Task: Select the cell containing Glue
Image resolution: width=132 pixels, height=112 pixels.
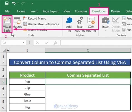Action: 27,94
